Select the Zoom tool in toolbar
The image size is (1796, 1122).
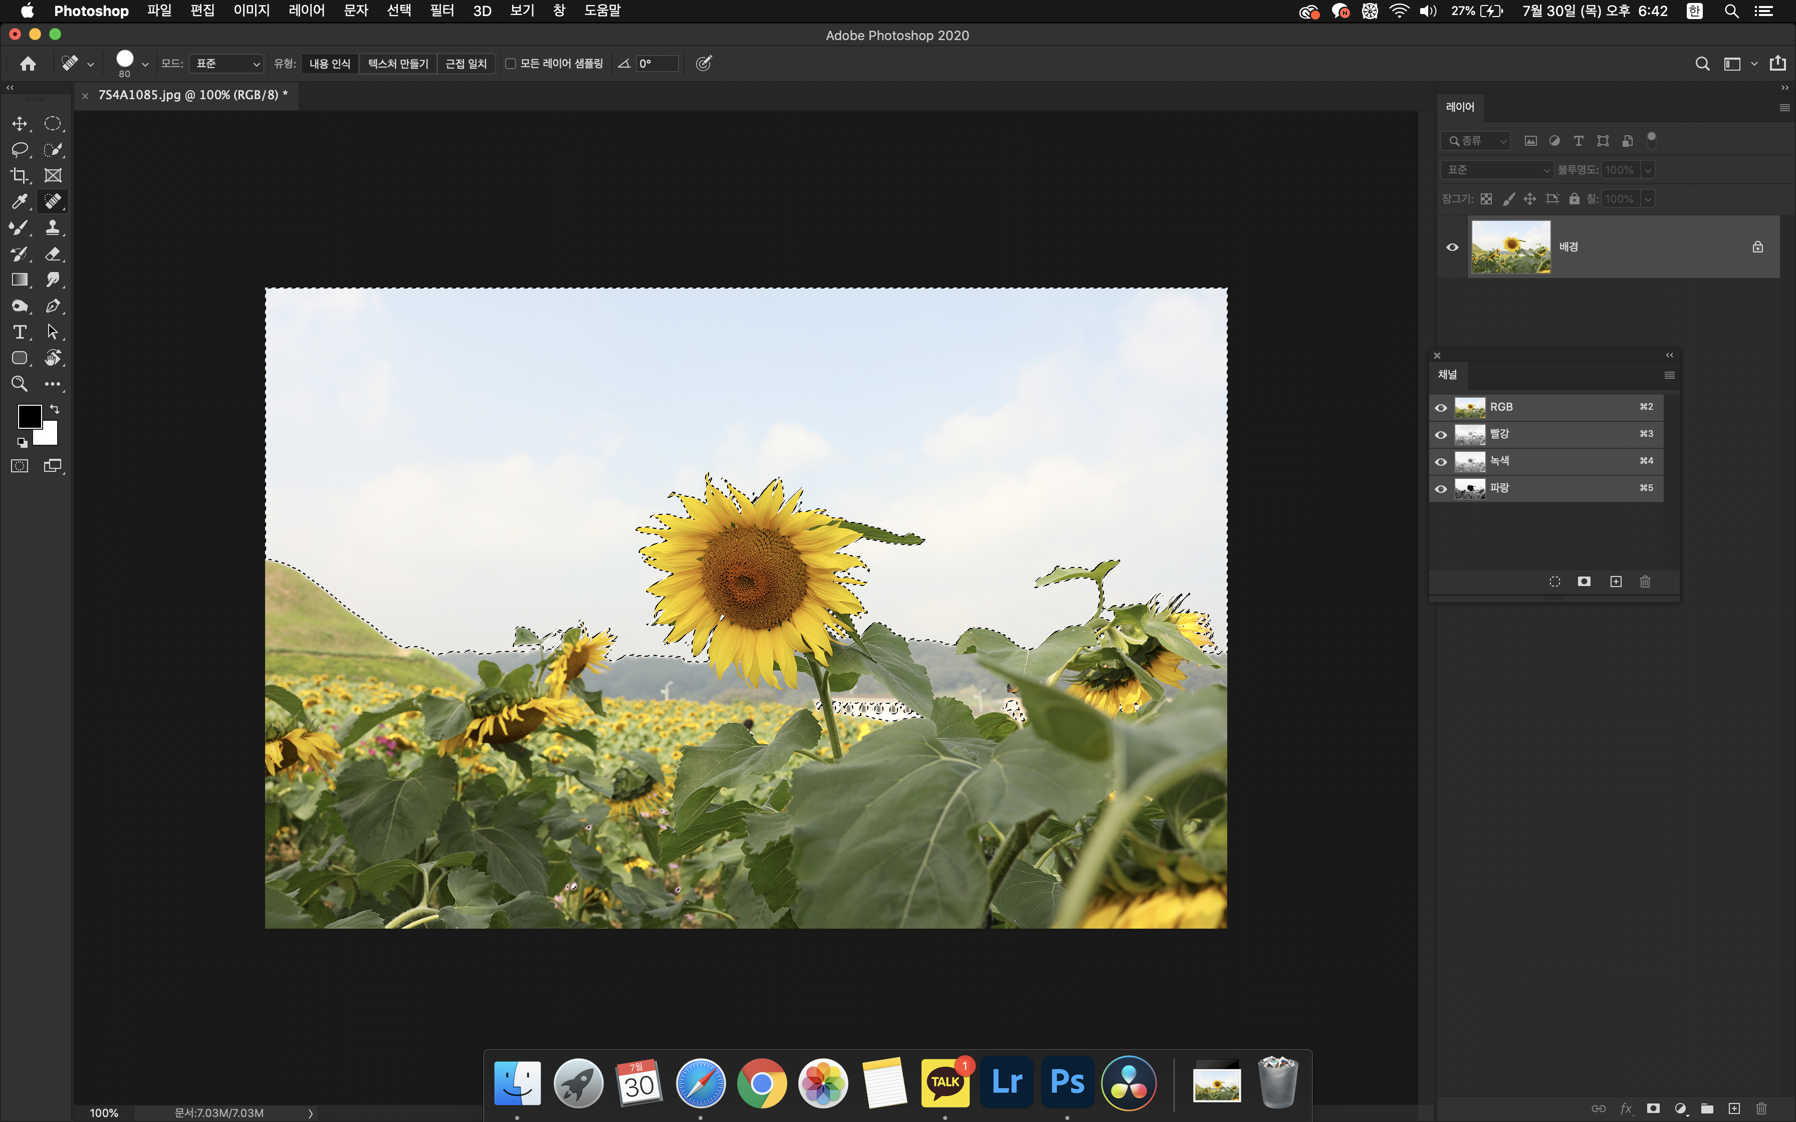20,384
